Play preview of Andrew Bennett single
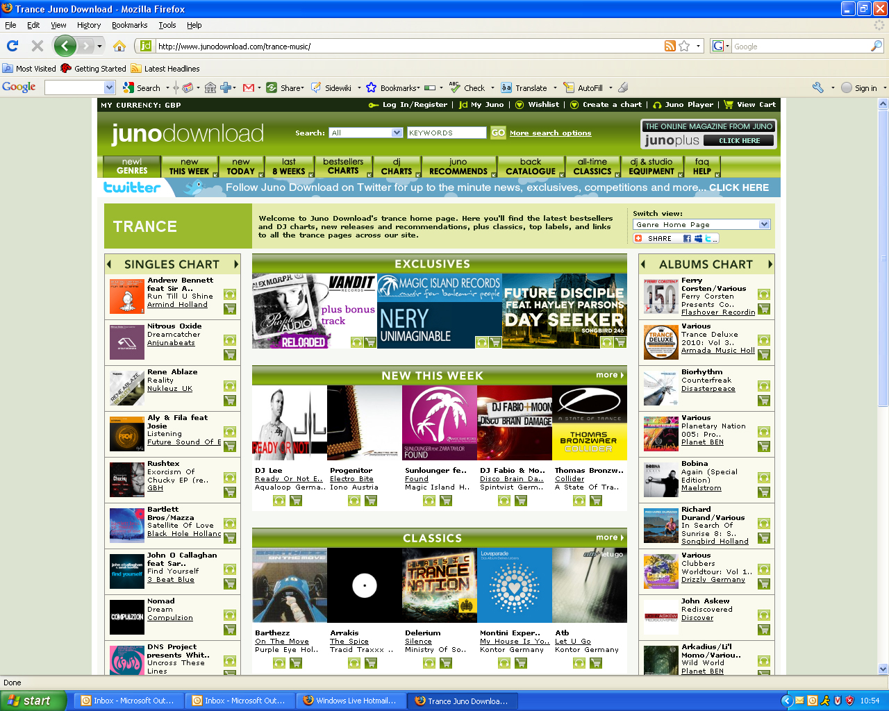Image resolution: width=889 pixels, height=711 pixels. 229,294
